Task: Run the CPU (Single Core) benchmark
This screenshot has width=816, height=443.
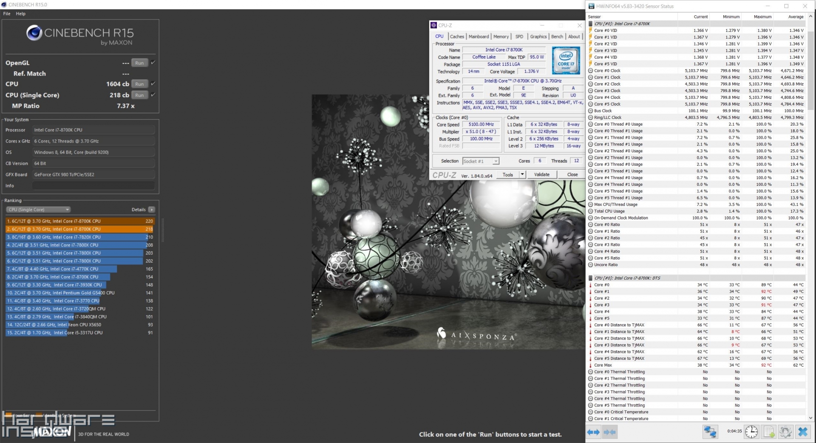Action: click(x=140, y=95)
